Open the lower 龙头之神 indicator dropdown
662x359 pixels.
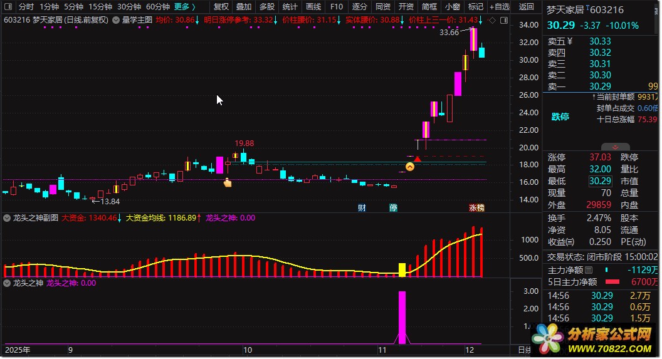(7, 283)
